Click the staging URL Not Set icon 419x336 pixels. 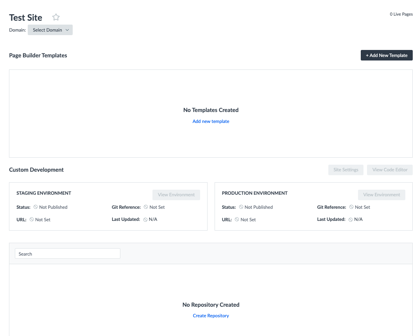pos(32,219)
